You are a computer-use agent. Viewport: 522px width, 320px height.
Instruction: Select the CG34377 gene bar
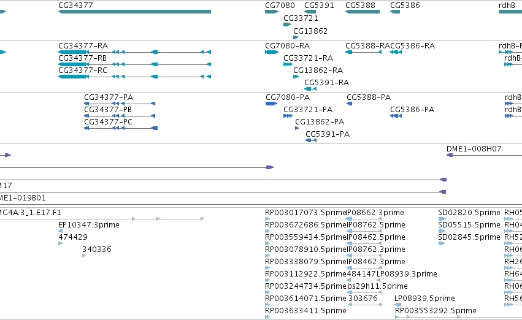coord(134,12)
